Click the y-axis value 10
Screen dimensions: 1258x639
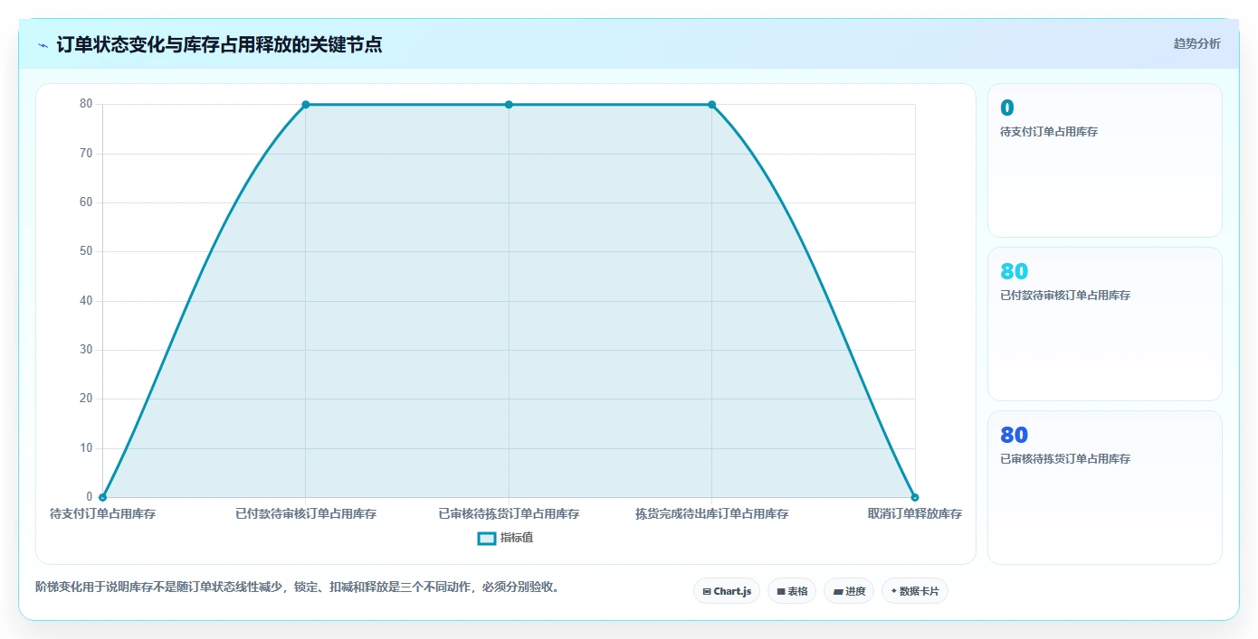tap(86, 448)
